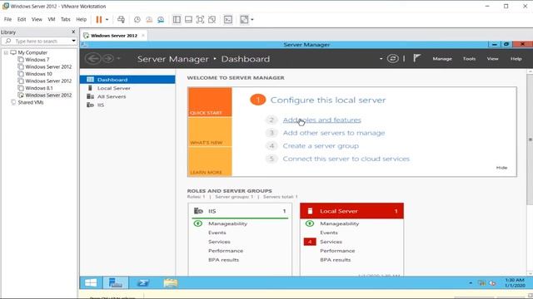Open File Explorer from the guest taskbar
Viewport: 533px width, 299px height.
pos(170,282)
